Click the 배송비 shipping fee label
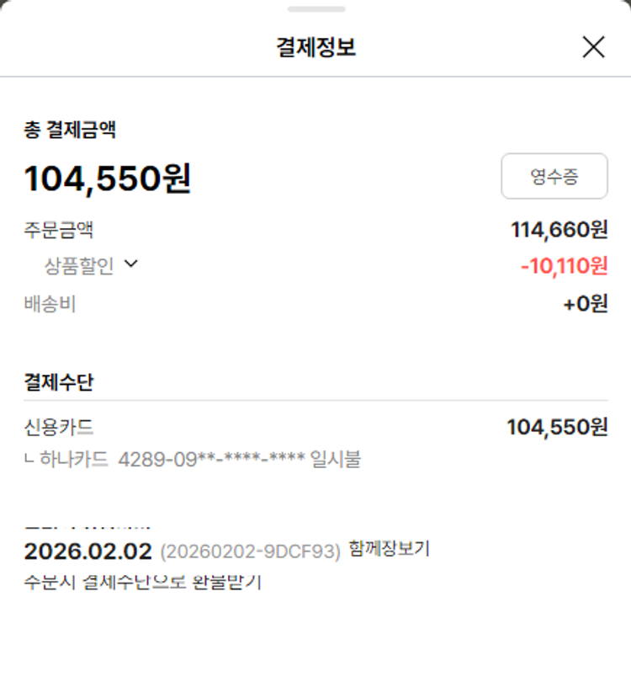This screenshot has width=631, height=682. (50, 304)
